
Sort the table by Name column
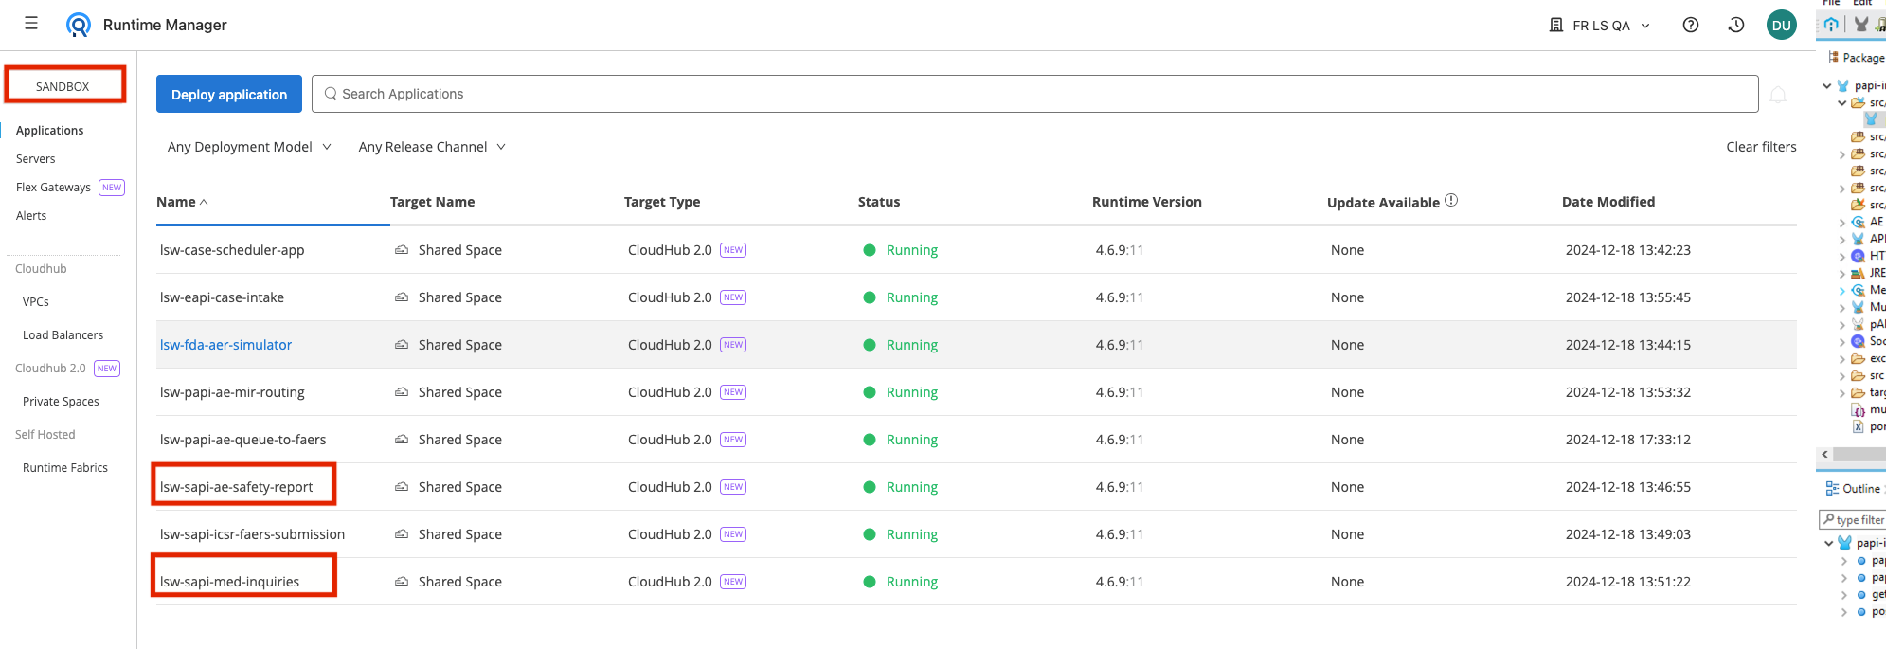[x=182, y=202]
